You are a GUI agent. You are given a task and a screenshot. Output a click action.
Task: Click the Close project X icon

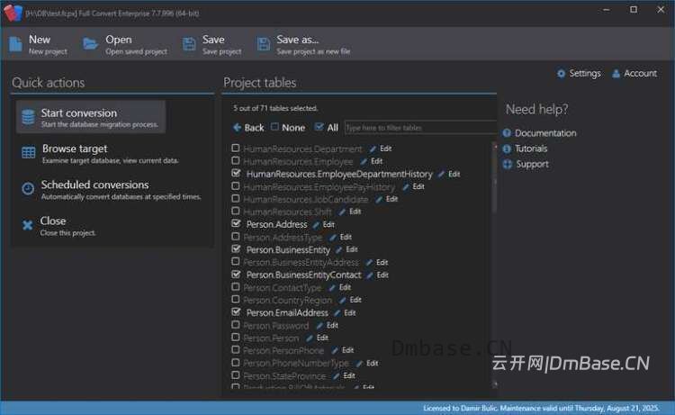coord(28,225)
